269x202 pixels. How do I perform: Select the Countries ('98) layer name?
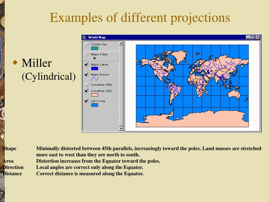pos(101,85)
